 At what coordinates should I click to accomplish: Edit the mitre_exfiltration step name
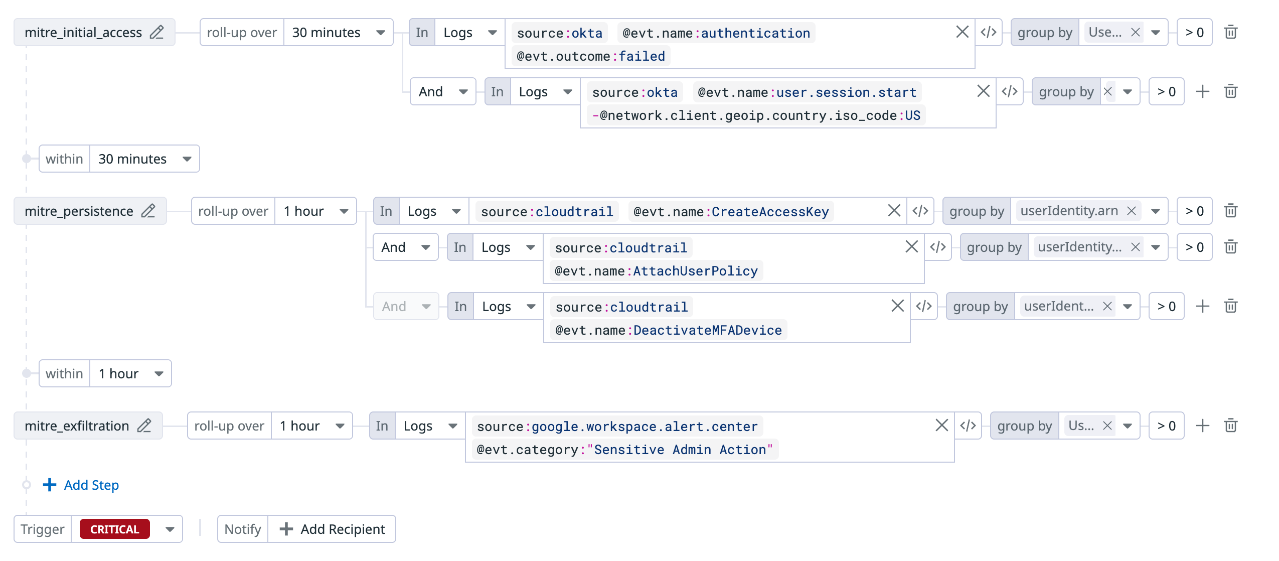tap(144, 426)
